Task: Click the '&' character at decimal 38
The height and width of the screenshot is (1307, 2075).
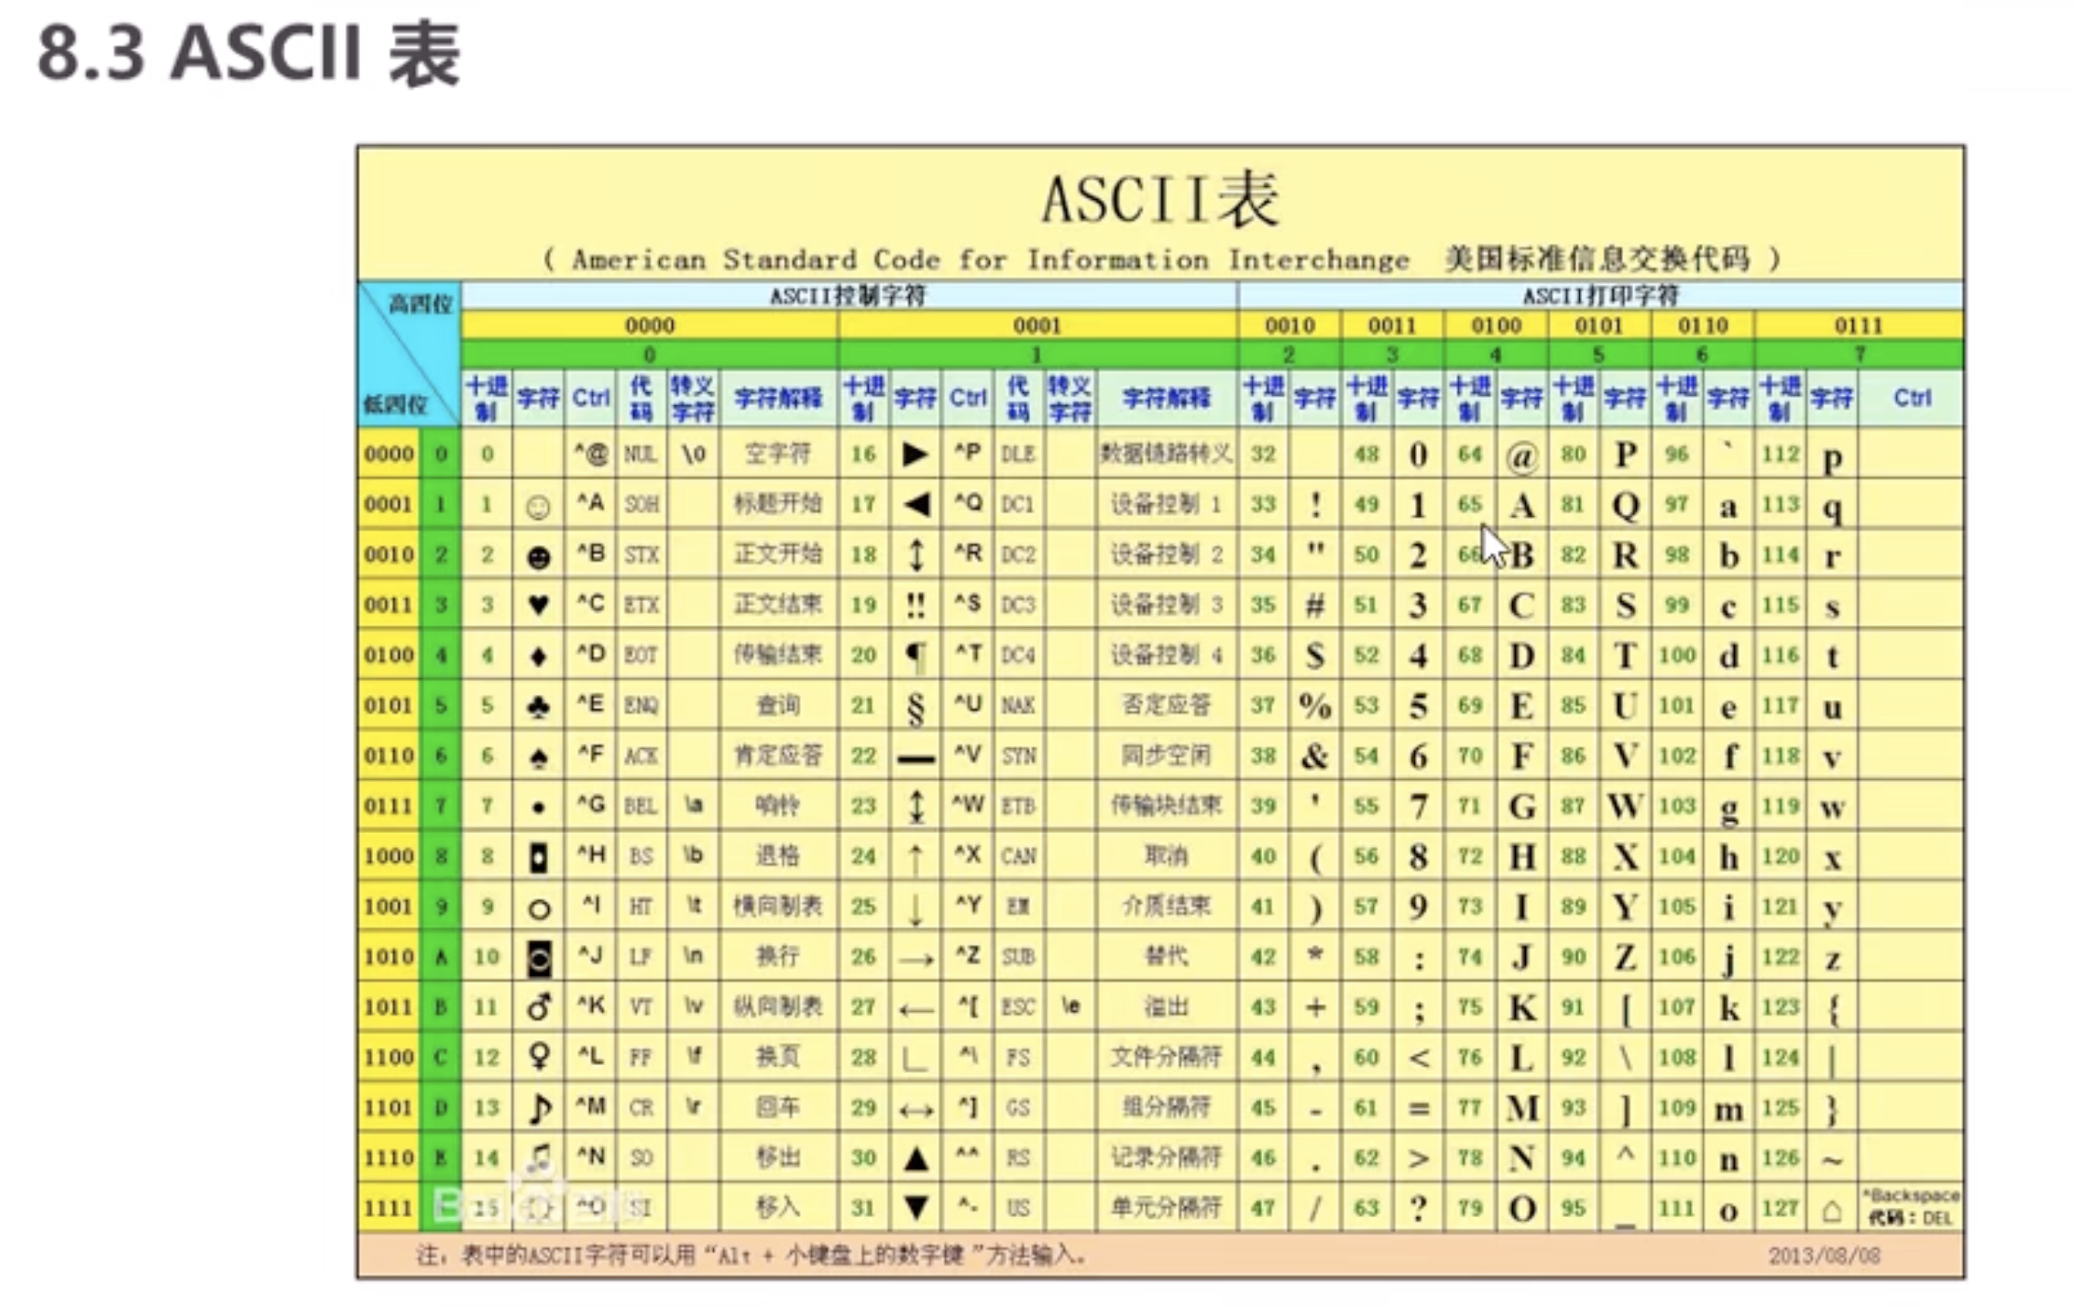Action: [x=1314, y=756]
